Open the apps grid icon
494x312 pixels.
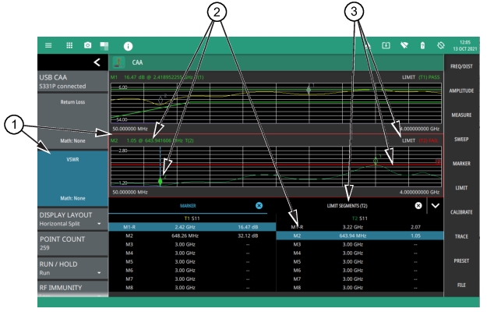point(68,46)
